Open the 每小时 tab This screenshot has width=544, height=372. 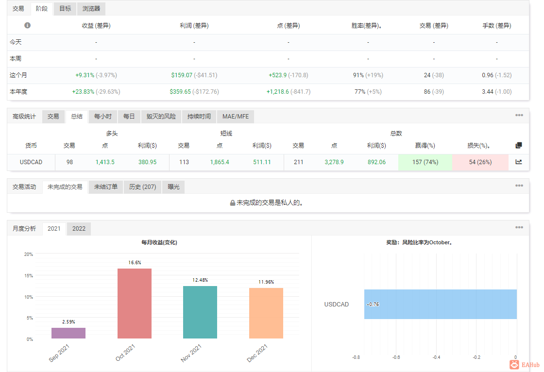coord(103,117)
